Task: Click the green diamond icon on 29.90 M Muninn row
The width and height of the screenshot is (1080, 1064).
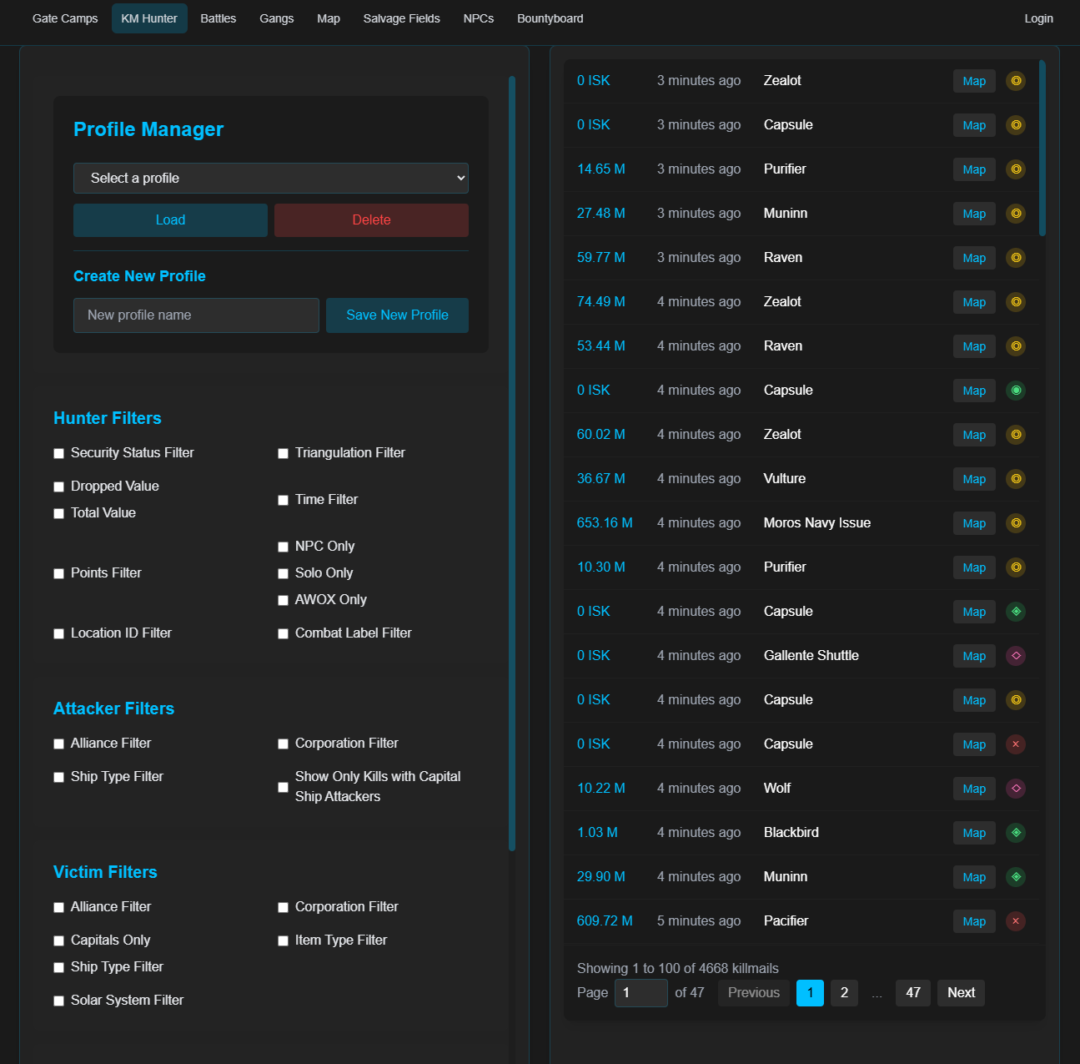Action: pyautogui.click(x=1015, y=877)
